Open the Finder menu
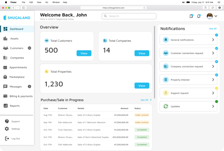 [13, 2]
